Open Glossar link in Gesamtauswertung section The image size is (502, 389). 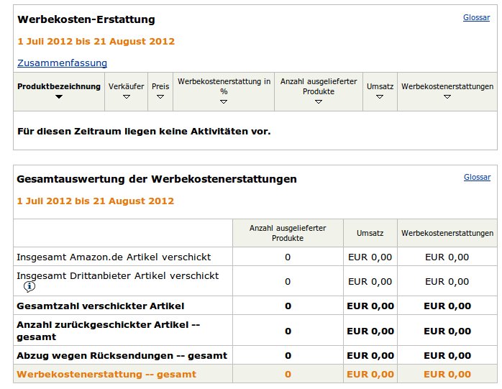[477, 177]
